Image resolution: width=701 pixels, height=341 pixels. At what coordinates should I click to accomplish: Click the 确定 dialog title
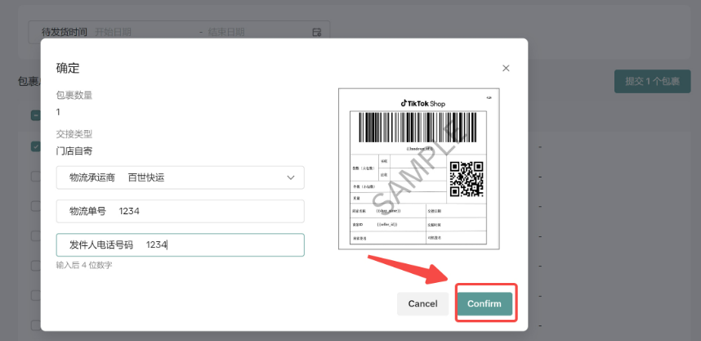coord(68,68)
